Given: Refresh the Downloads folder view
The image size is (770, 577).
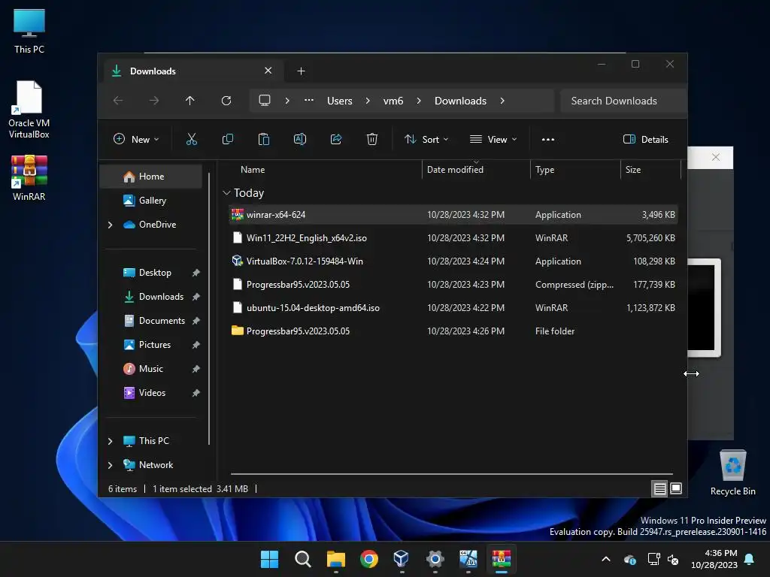Looking at the screenshot, I should (x=226, y=101).
